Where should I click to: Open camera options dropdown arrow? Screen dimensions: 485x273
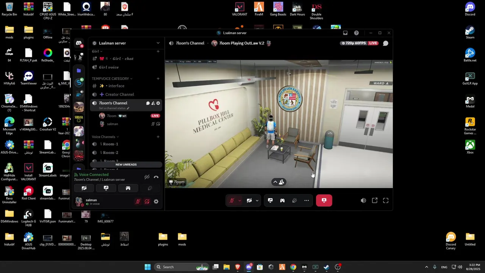tap(257, 201)
